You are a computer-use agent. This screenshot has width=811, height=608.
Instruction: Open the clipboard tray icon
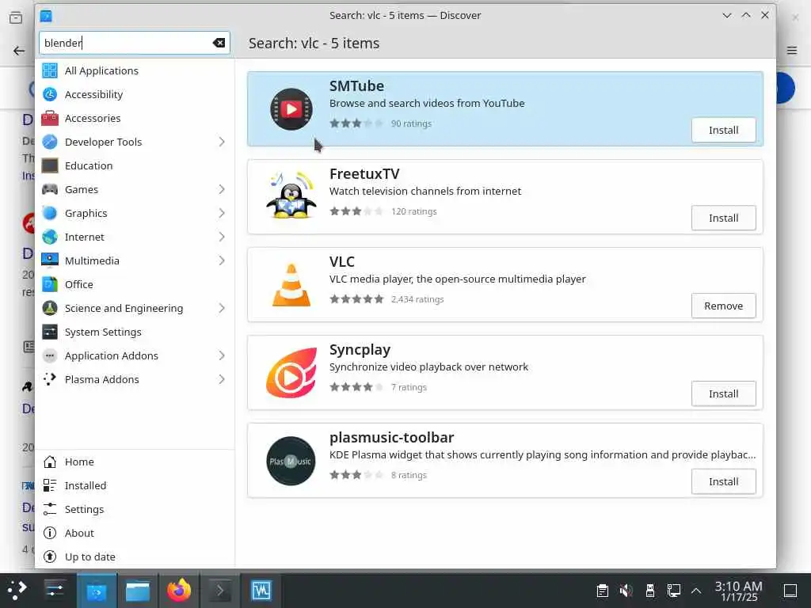coord(602,591)
